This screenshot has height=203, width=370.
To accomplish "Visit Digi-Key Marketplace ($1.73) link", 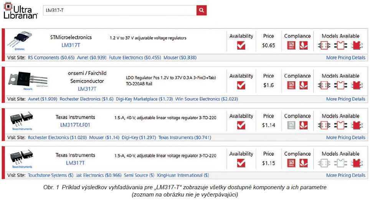I will tap(144, 99).
